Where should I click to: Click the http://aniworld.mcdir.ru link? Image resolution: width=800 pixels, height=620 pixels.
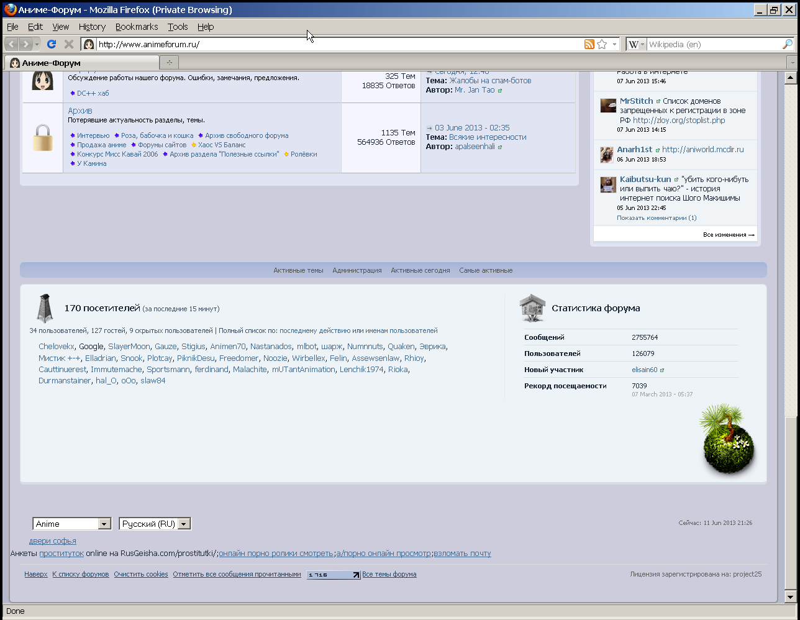click(x=702, y=150)
